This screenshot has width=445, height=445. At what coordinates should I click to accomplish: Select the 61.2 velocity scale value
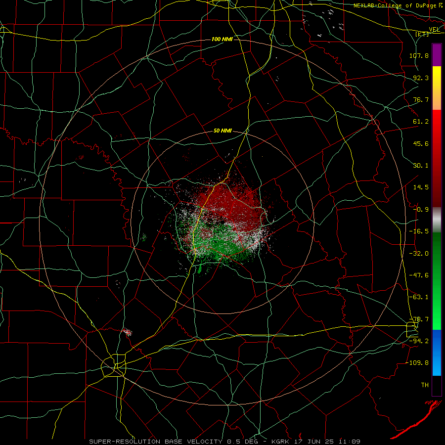click(x=421, y=122)
